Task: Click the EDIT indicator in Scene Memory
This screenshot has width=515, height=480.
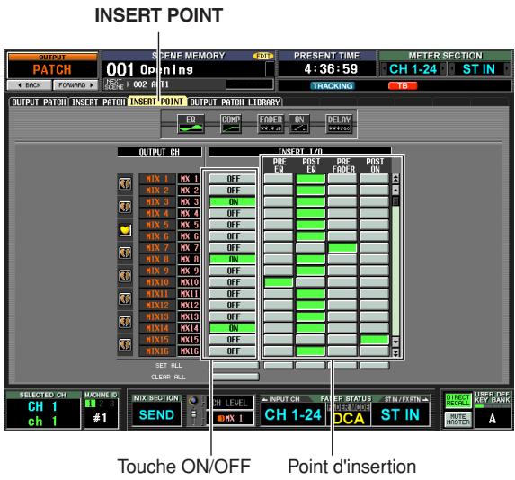Action: (x=263, y=57)
